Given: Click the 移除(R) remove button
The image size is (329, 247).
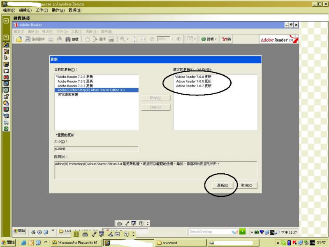Looking at the screenshot, I should tap(155, 107).
